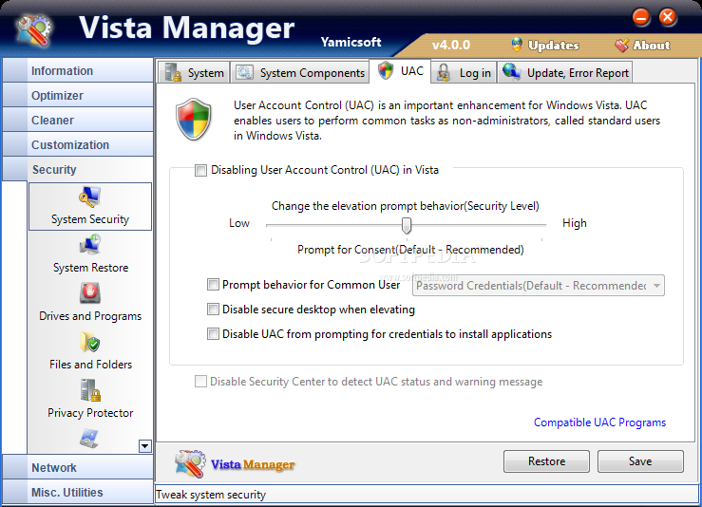Open Compatible UAC Programs link
The height and width of the screenshot is (507, 702).
click(599, 422)
